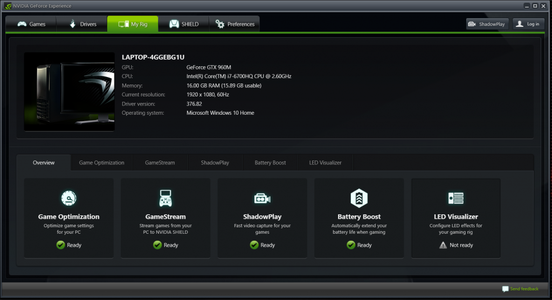
Task: Click the GameStream handheld controller icon
Action: pyautogui.click(x=165, y=198)
